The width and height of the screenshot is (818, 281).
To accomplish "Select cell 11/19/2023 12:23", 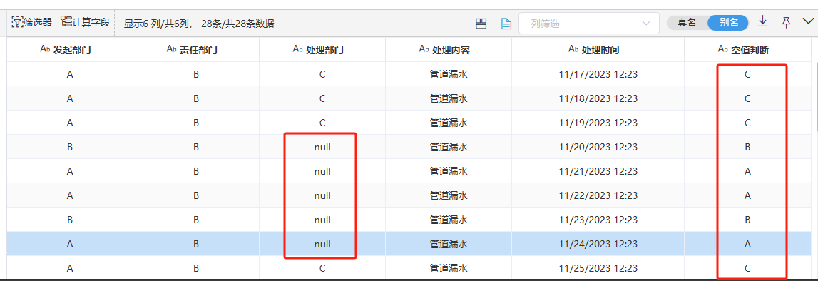I will click(598, 123).
